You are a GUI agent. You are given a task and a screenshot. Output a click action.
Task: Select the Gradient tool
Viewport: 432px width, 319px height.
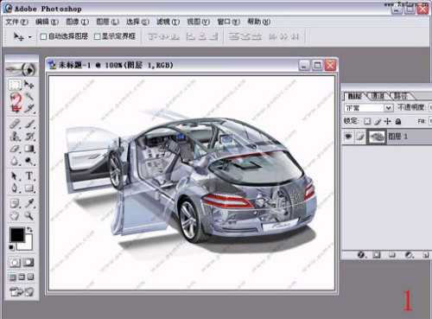click(x=29, y=149)
